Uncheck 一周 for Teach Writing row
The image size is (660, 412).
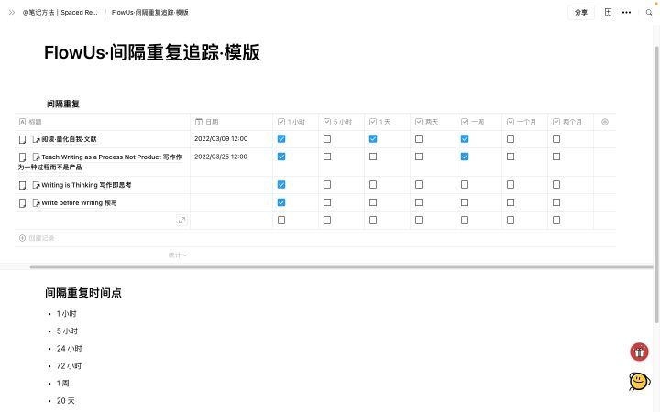click(465, 157)
